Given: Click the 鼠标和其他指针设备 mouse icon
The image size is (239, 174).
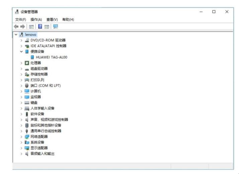Looking at the screenshot, I should click(x=27, y=125).
